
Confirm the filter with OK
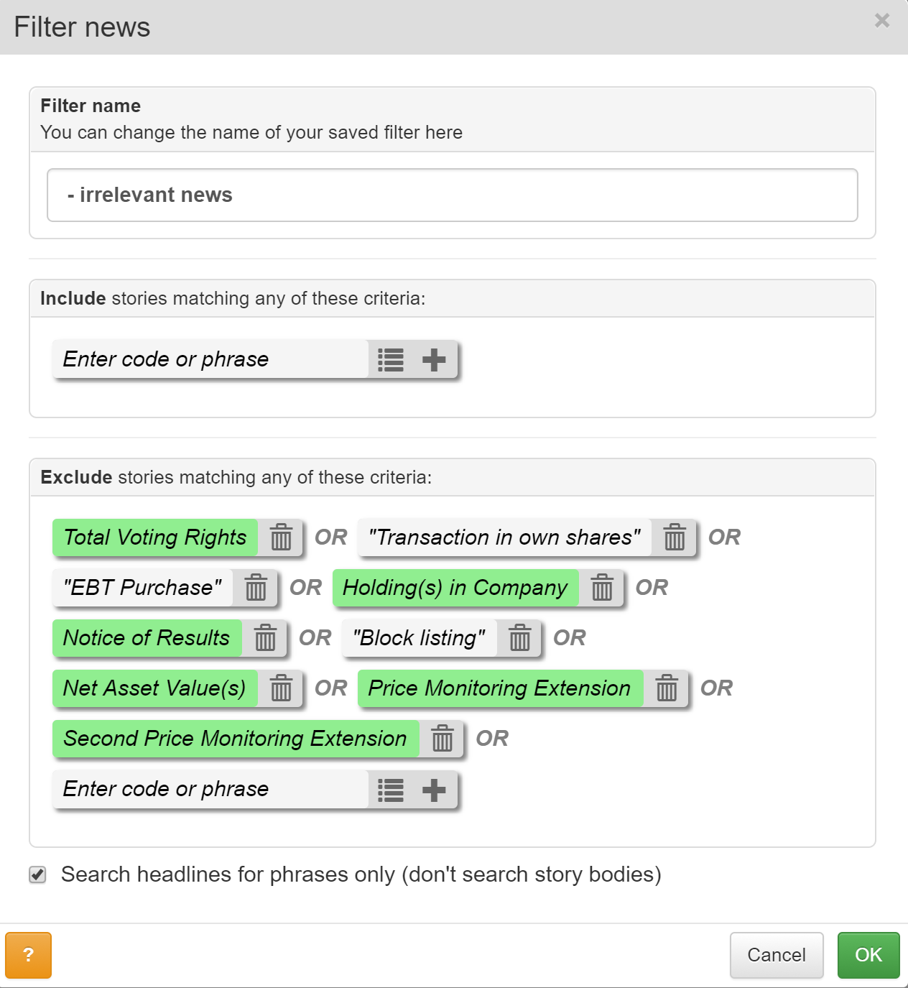[868, 955]
